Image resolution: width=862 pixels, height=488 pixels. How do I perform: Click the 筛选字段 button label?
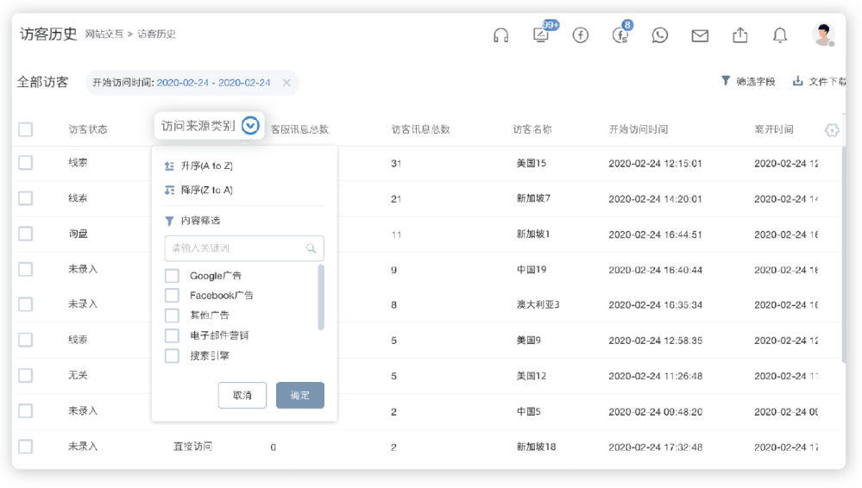click(756, 81)
